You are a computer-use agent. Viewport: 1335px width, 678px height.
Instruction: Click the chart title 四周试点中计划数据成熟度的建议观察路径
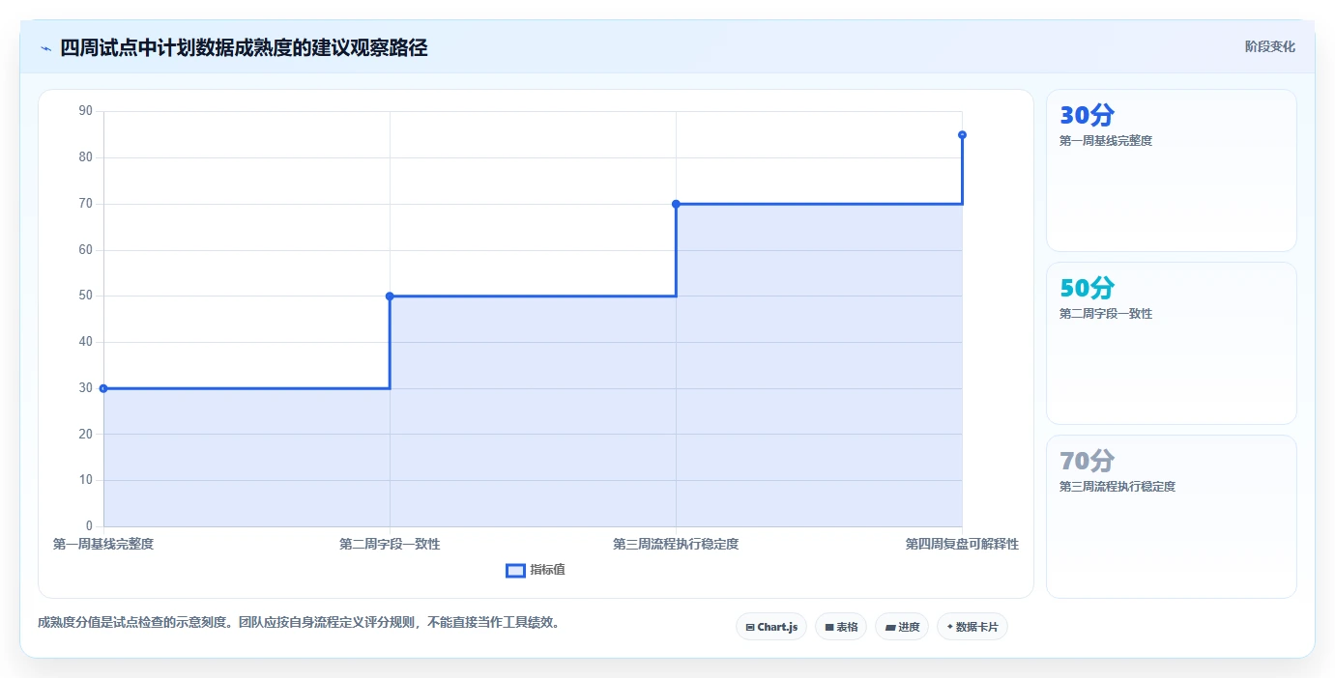click(x=244, y=47)
